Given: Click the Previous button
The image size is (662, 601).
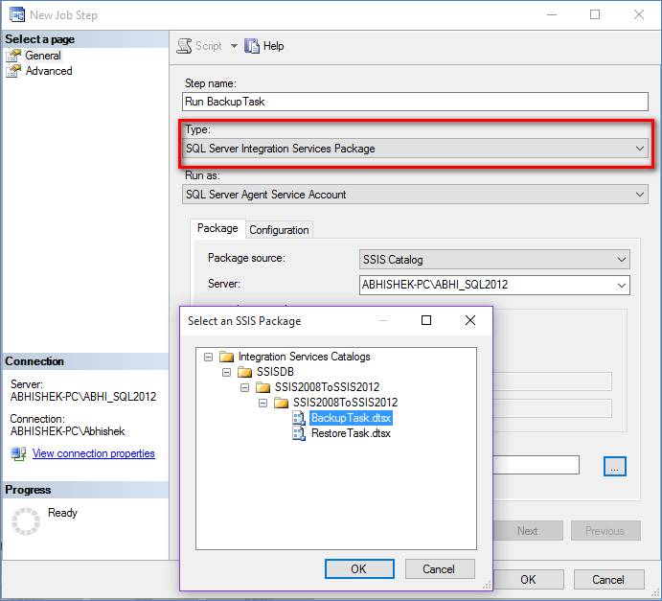Looking at the screenshot, I should (605, 531).
